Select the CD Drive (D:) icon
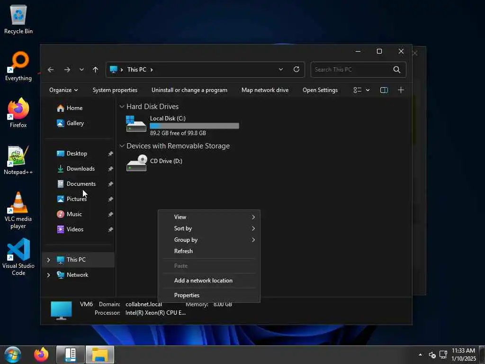Viewport: 485px width, 364px height. click(x=136, y=163)
